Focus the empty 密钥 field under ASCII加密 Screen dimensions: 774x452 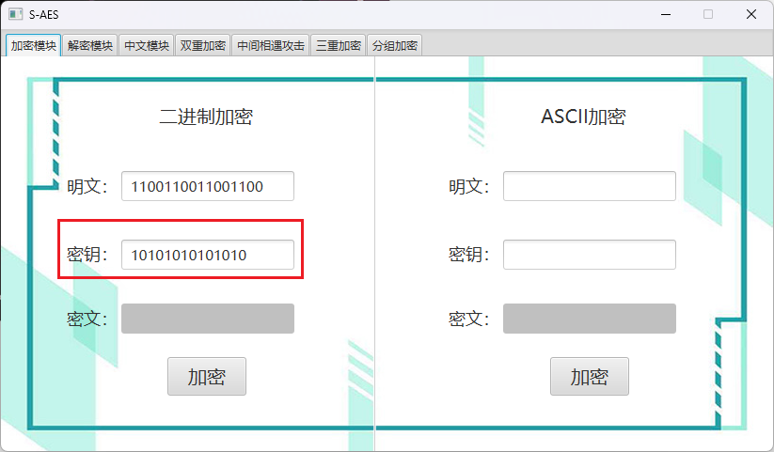(589, 254)
